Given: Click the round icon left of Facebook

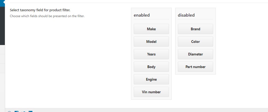Looking at the screenshot, I should click(x=9, y=111).
